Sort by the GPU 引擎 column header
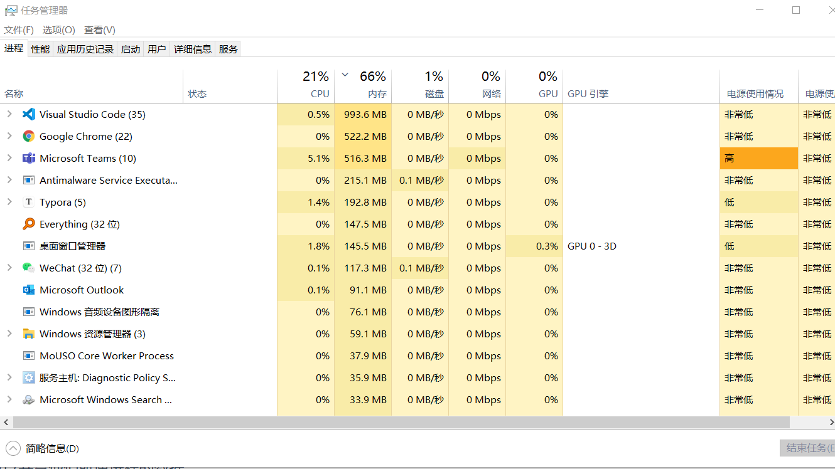835x469 pixels. 641,87
